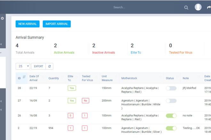This screenshot has width=211, height=140.
Task: Enable status toggle for arrival ID 28
Action: coord(171,88)
